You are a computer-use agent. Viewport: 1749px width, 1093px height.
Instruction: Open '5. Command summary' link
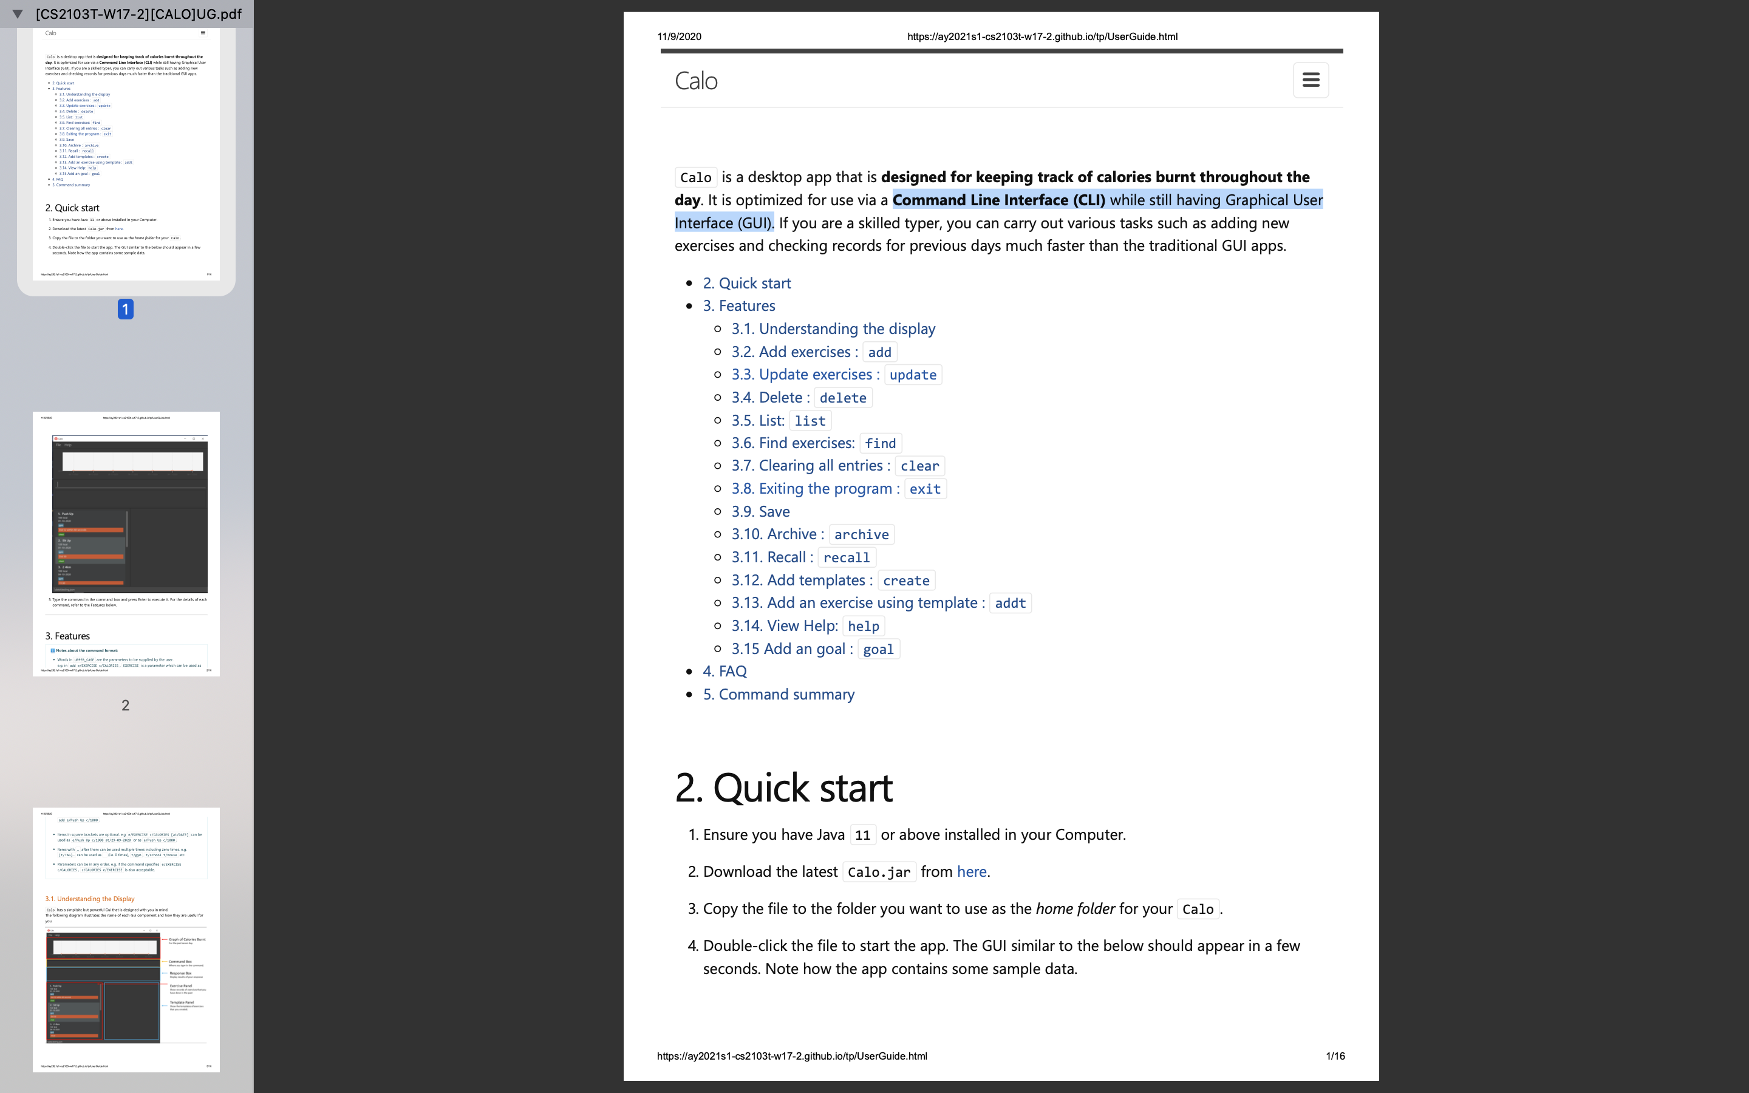[x=779, y=695]
